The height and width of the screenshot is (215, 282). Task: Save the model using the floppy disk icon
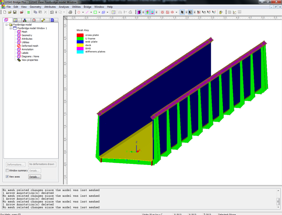[15, 12]
